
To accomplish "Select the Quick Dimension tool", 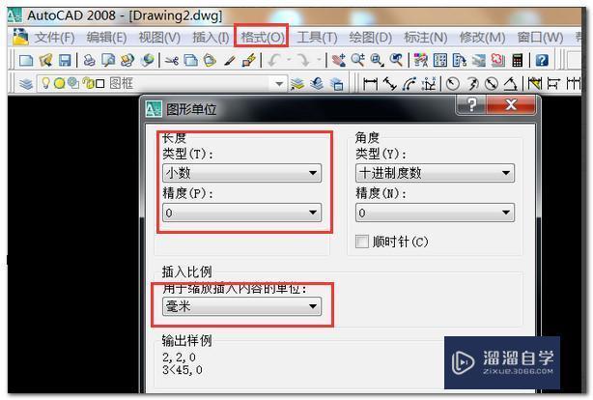I will click(535, 84).
